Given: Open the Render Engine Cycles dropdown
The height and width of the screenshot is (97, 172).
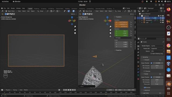Looking at the screenshot, I should pyautogui.click(x=157, y=46).
